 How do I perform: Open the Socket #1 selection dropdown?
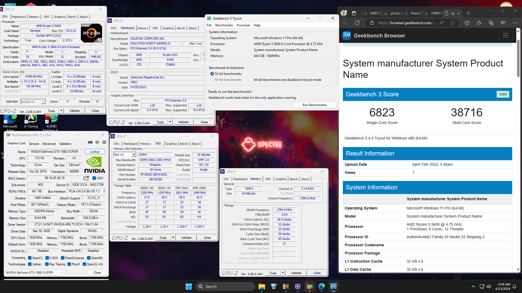pyautogui.click(x=43, y=102)
